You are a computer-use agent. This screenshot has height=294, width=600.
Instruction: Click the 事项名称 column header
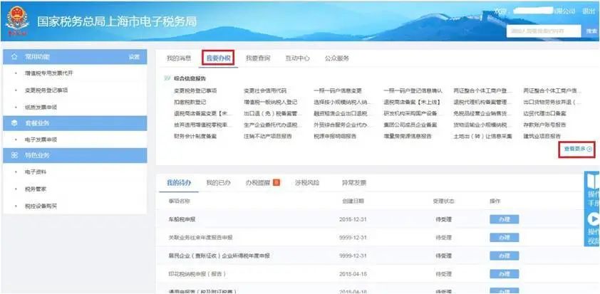pos(179,201)
